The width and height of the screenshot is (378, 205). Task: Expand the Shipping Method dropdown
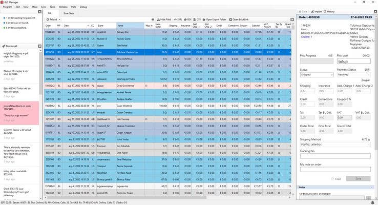335,144
